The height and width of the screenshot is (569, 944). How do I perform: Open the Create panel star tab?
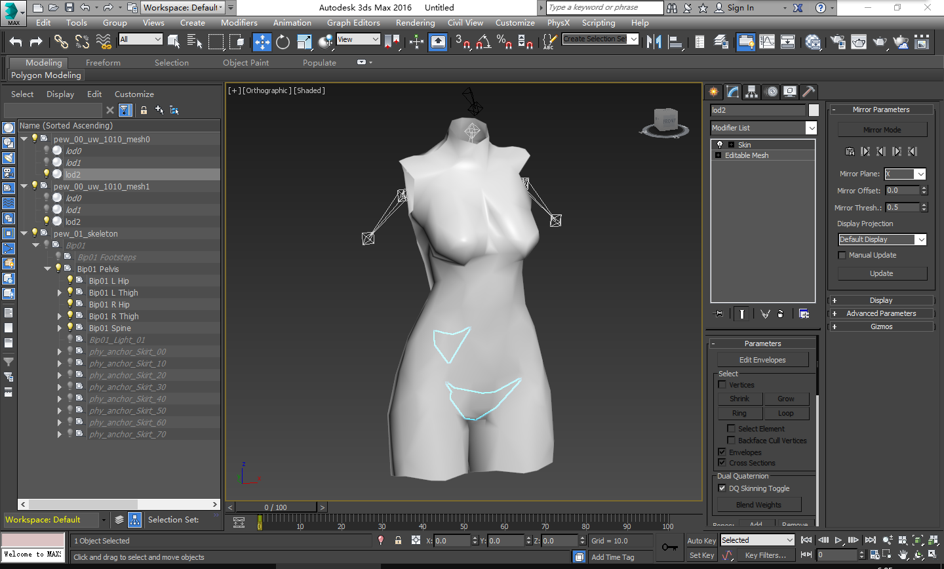714,92
